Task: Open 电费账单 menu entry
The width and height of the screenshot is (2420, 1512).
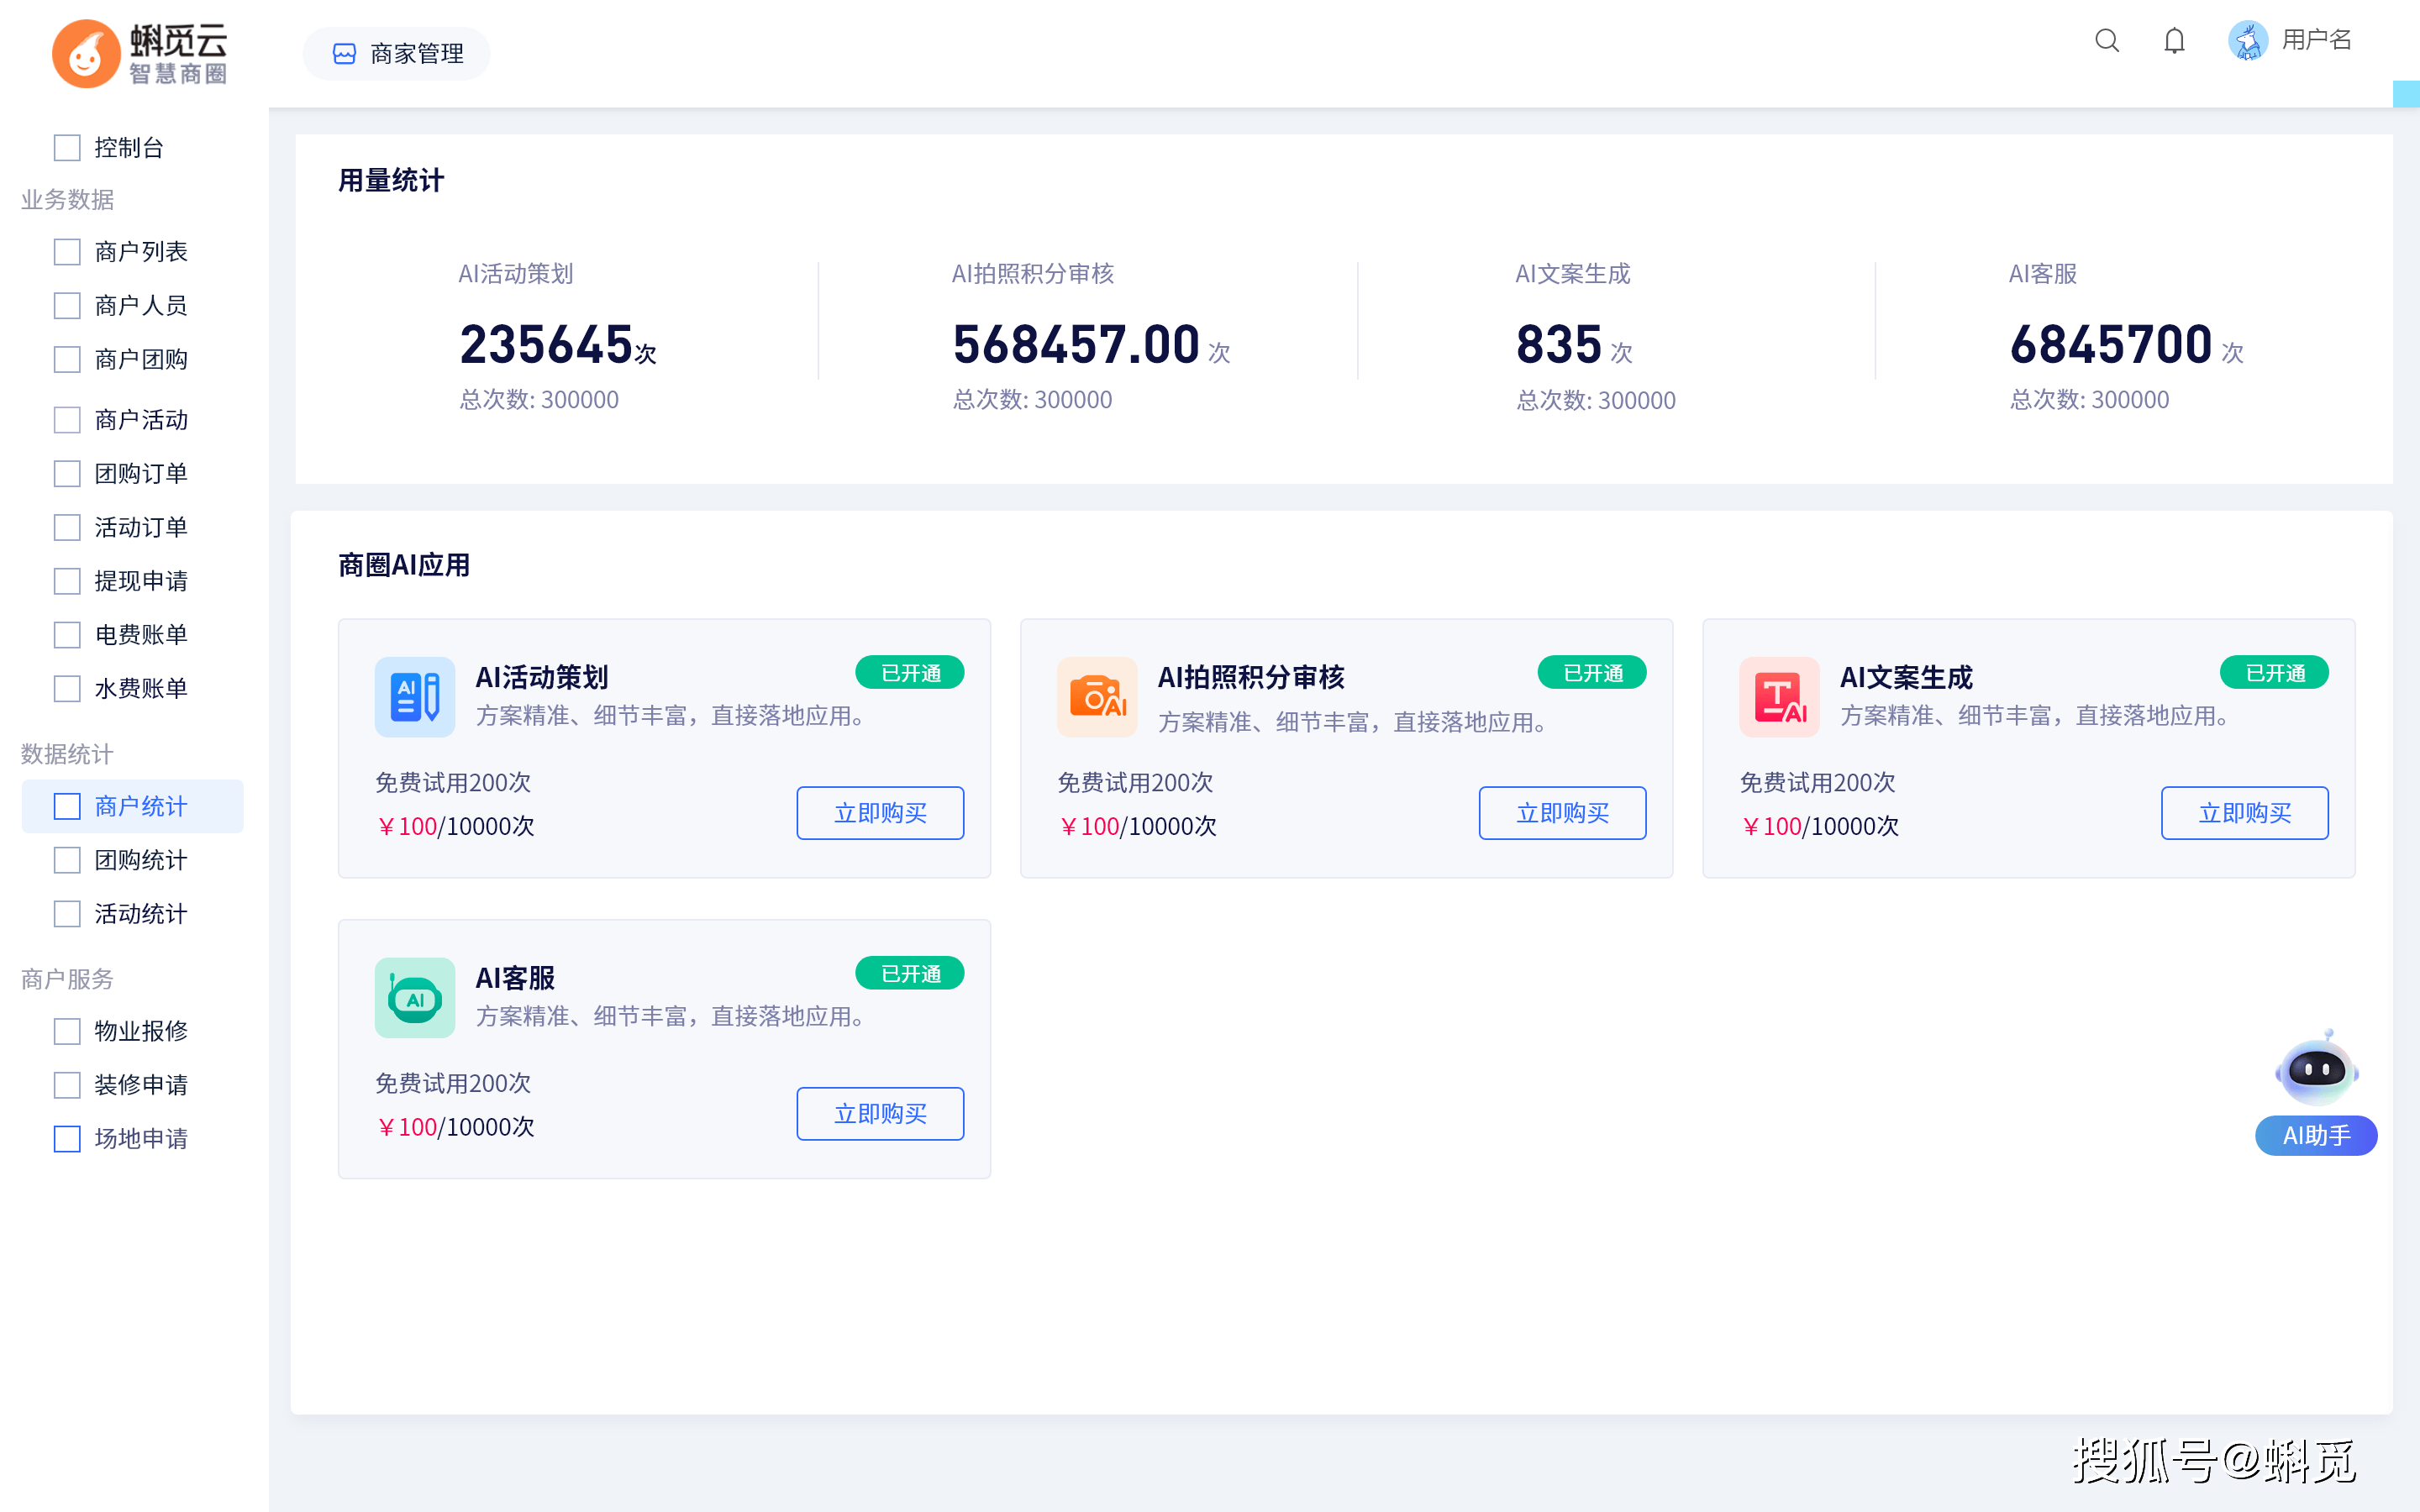Action: tap(141, 635)
